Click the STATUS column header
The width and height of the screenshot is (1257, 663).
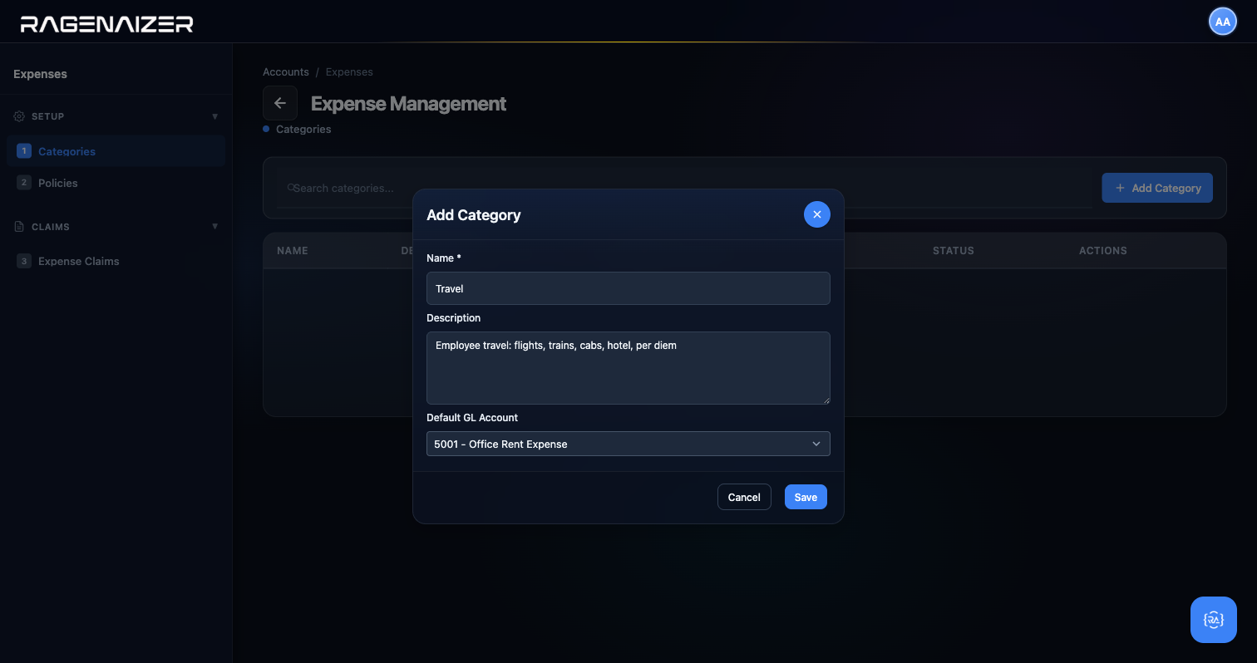click(953, 250)
